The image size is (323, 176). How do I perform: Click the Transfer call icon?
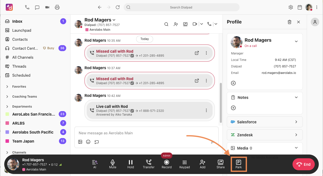coord(149,164)
